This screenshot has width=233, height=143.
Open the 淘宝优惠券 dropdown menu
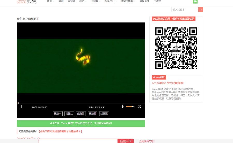tap(128, 1)
